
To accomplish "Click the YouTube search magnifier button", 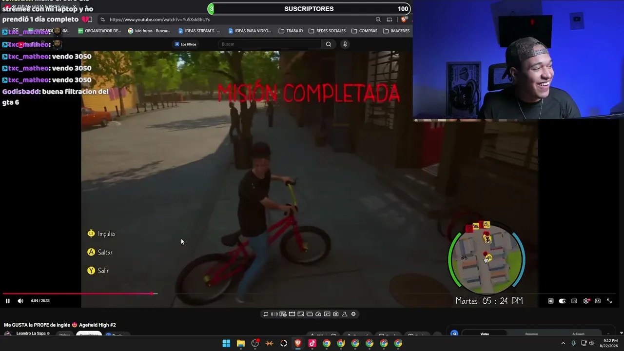I will (329, 44).
